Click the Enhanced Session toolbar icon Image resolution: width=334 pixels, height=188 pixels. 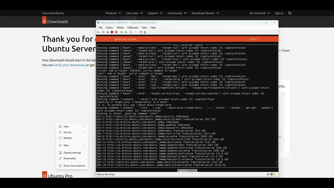click(141, 32)
